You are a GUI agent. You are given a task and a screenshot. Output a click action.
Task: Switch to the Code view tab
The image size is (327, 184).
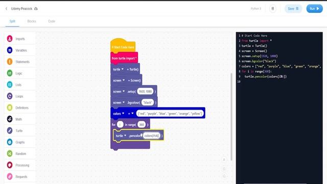(52, 21)
